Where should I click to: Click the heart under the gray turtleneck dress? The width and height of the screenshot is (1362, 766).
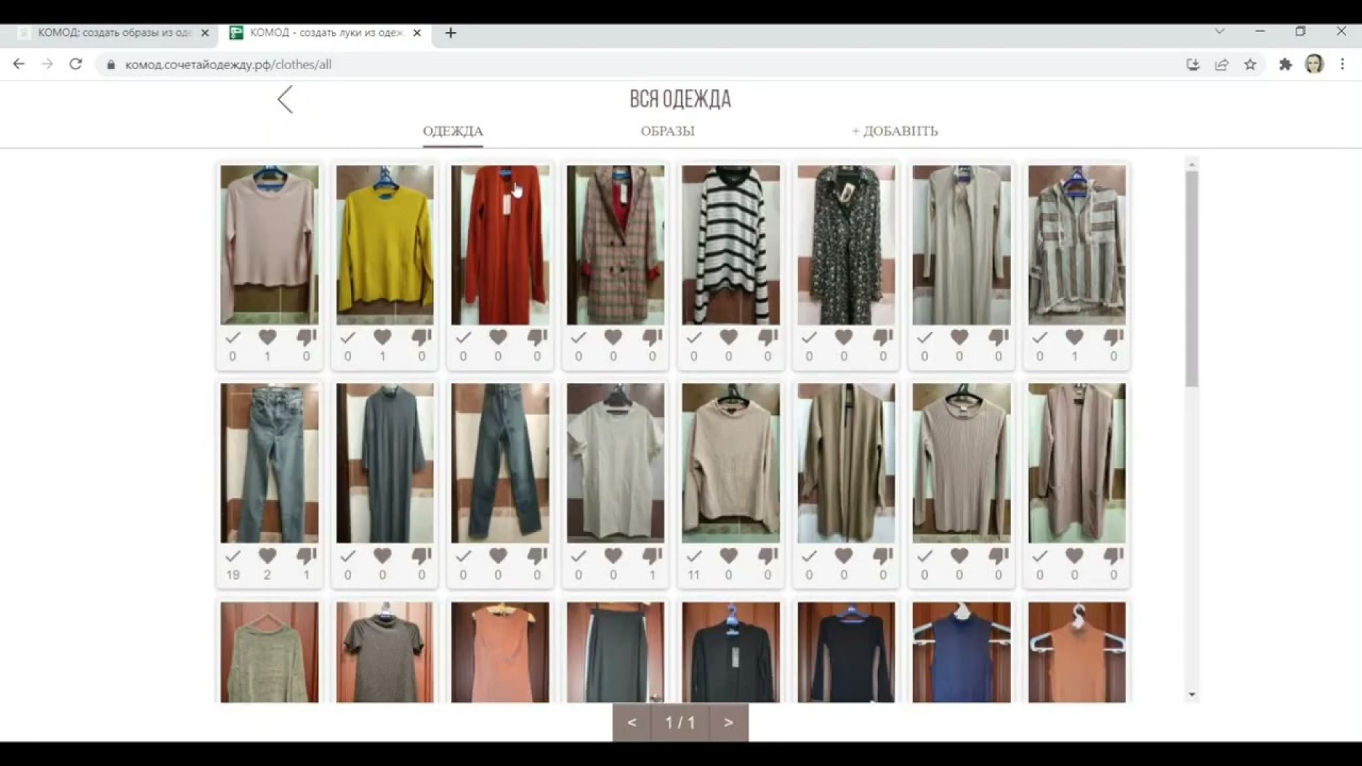(382, 555)
